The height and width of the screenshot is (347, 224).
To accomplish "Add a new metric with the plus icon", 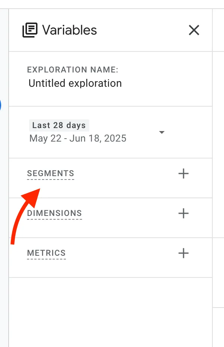I will click(184, 253).
